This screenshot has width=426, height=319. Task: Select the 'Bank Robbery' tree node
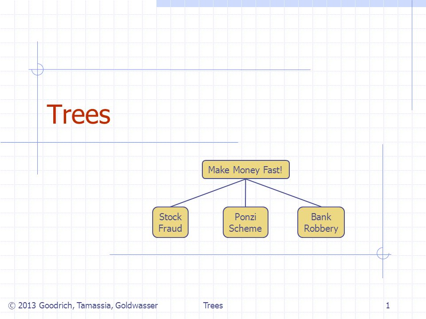coord(321,222)
